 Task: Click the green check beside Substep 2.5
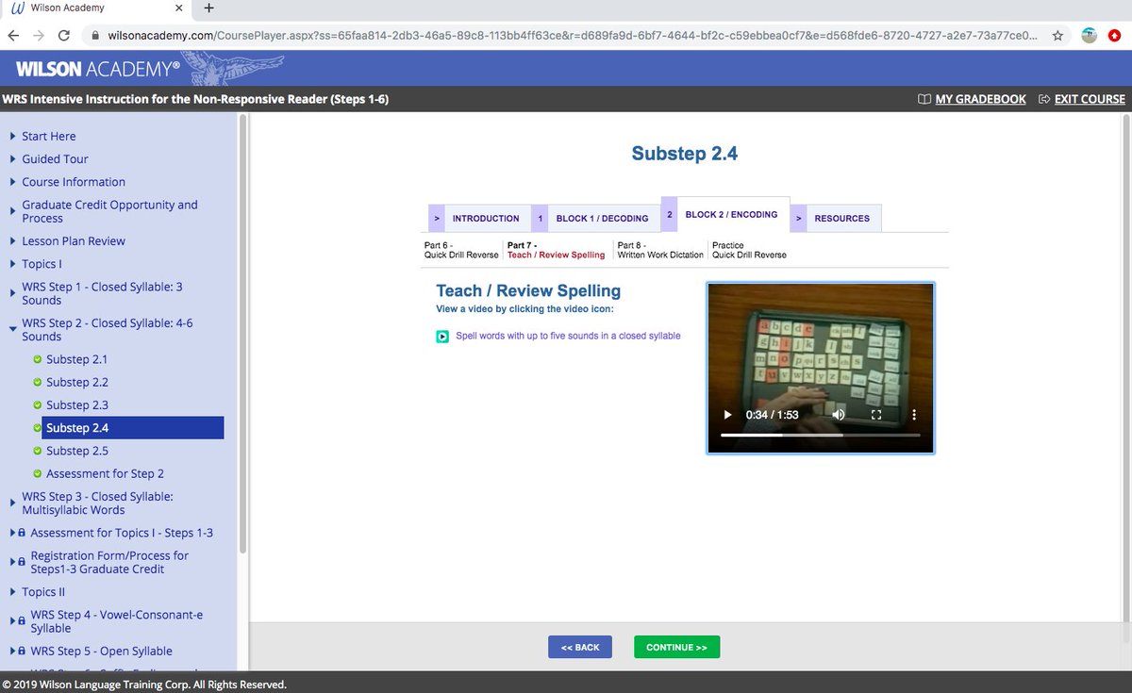pos(38,451)
